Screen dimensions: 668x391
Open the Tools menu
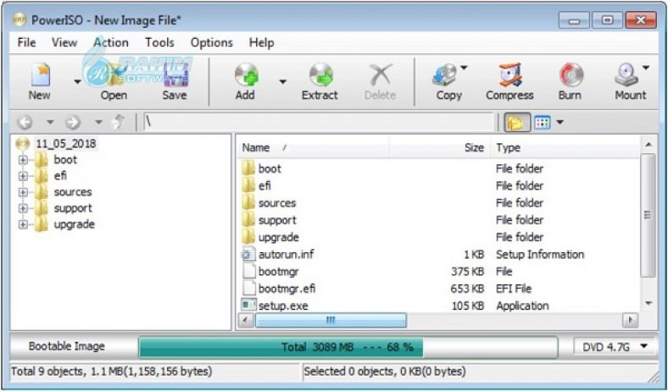[x=159, y=42]
